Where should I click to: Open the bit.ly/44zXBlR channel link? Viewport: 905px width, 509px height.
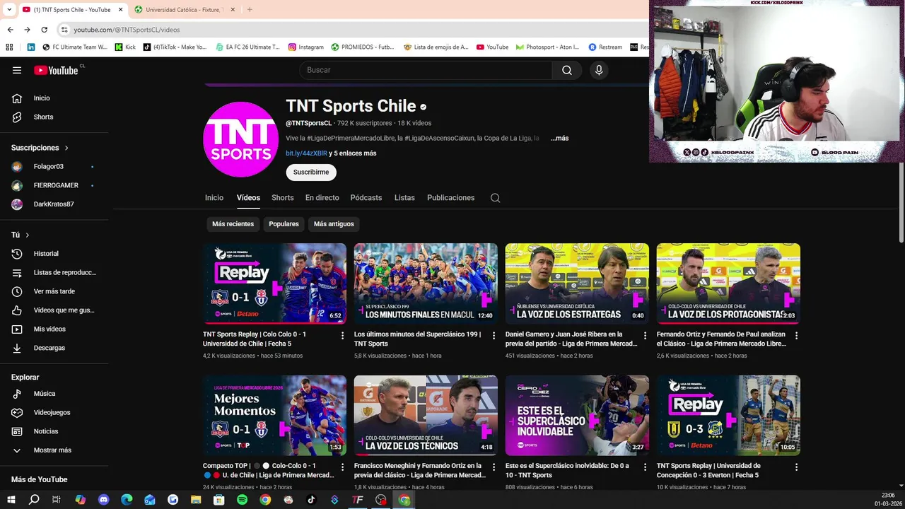pyautogui.click(x=306, y=153)
